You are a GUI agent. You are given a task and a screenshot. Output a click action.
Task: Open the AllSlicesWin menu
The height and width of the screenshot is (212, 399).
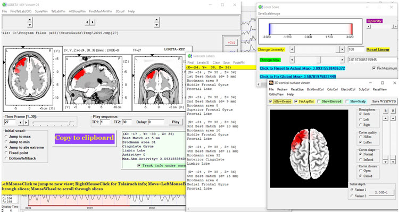tap(77, 11)
